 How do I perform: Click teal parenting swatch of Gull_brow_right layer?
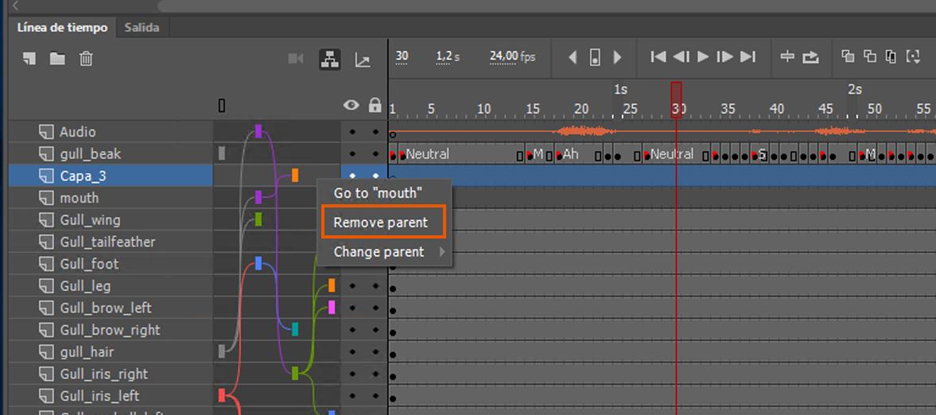(295, 329)
